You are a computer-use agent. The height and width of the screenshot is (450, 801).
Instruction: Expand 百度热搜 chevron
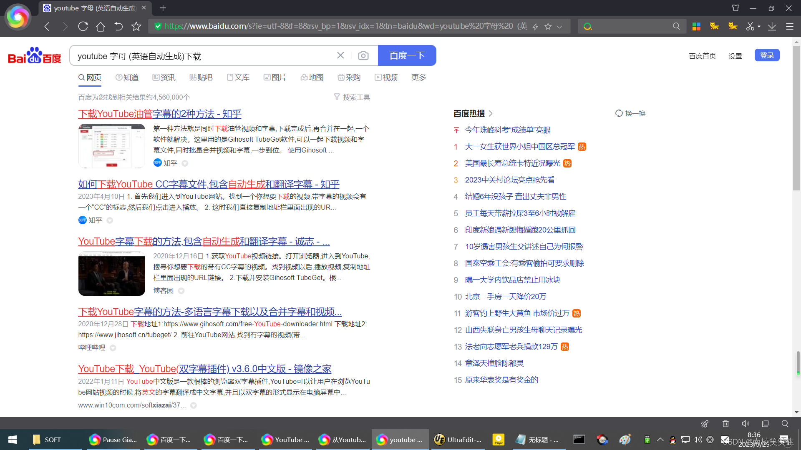click(491, 113)
